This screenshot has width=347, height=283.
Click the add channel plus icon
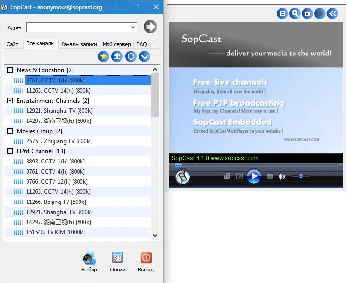click(x=117, y=56)
